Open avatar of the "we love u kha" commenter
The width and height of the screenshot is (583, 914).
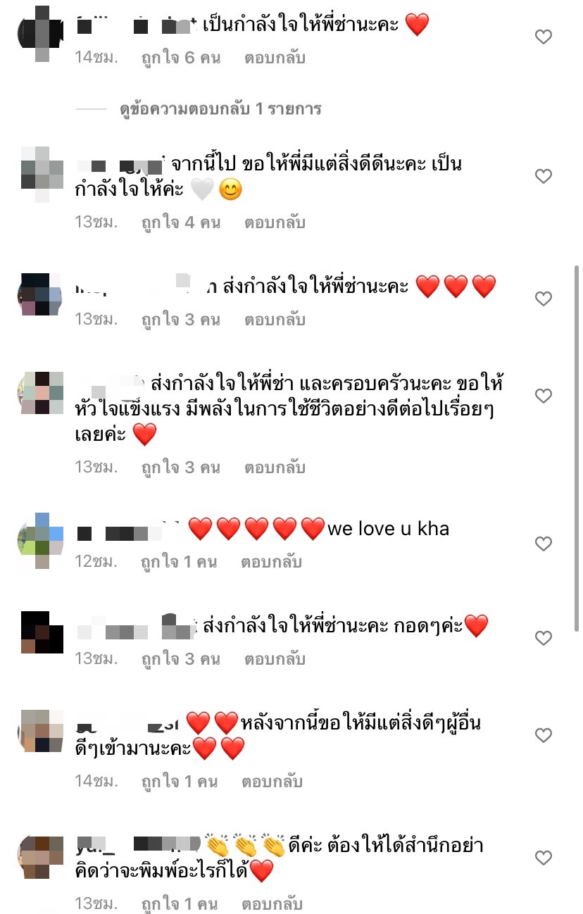tap(40, 541)
